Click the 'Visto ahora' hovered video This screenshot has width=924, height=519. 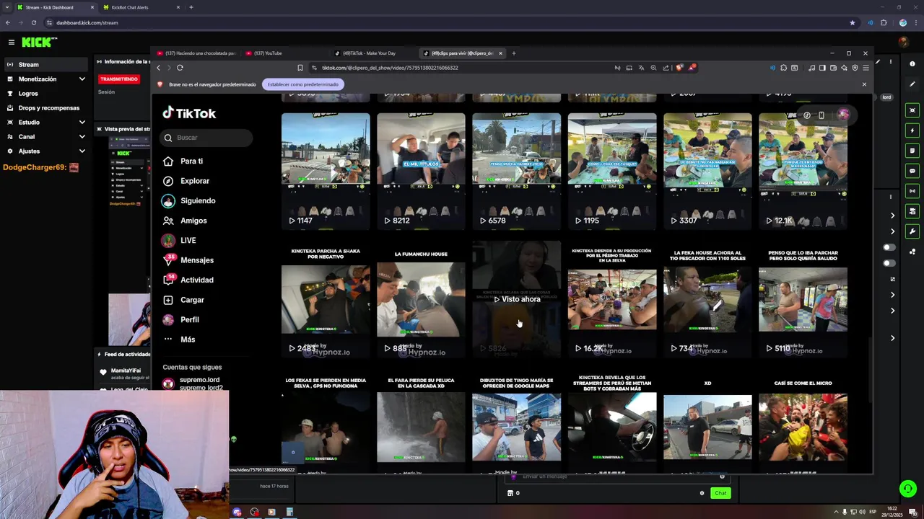[x=516, y=299]
